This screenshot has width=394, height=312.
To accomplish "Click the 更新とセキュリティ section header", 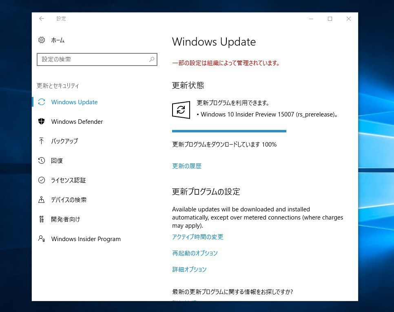I will pos(58,86).
